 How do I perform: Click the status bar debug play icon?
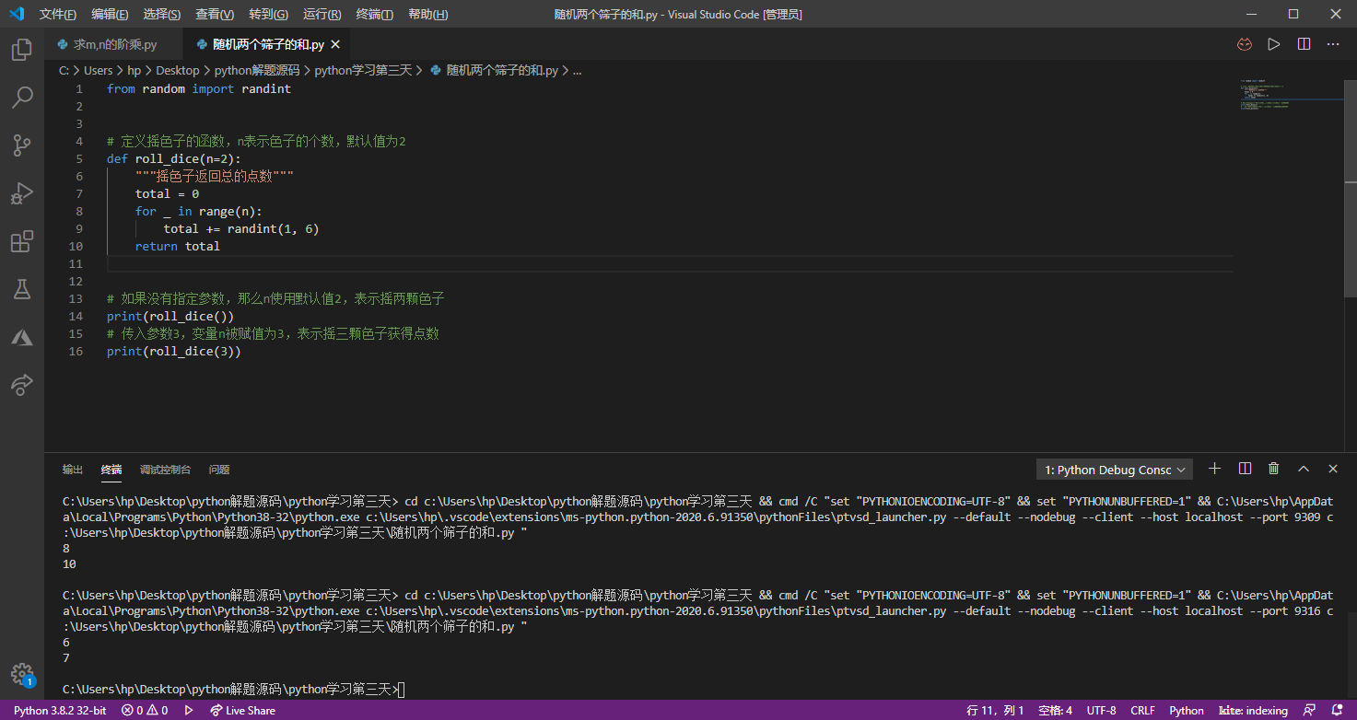[189, 710]
